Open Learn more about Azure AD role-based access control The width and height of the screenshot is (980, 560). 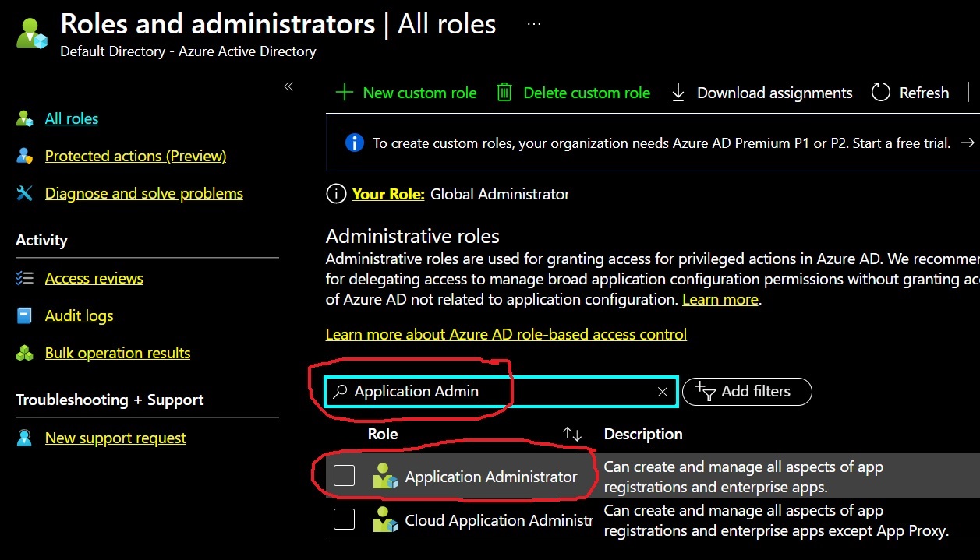click(x=506, y=334)
